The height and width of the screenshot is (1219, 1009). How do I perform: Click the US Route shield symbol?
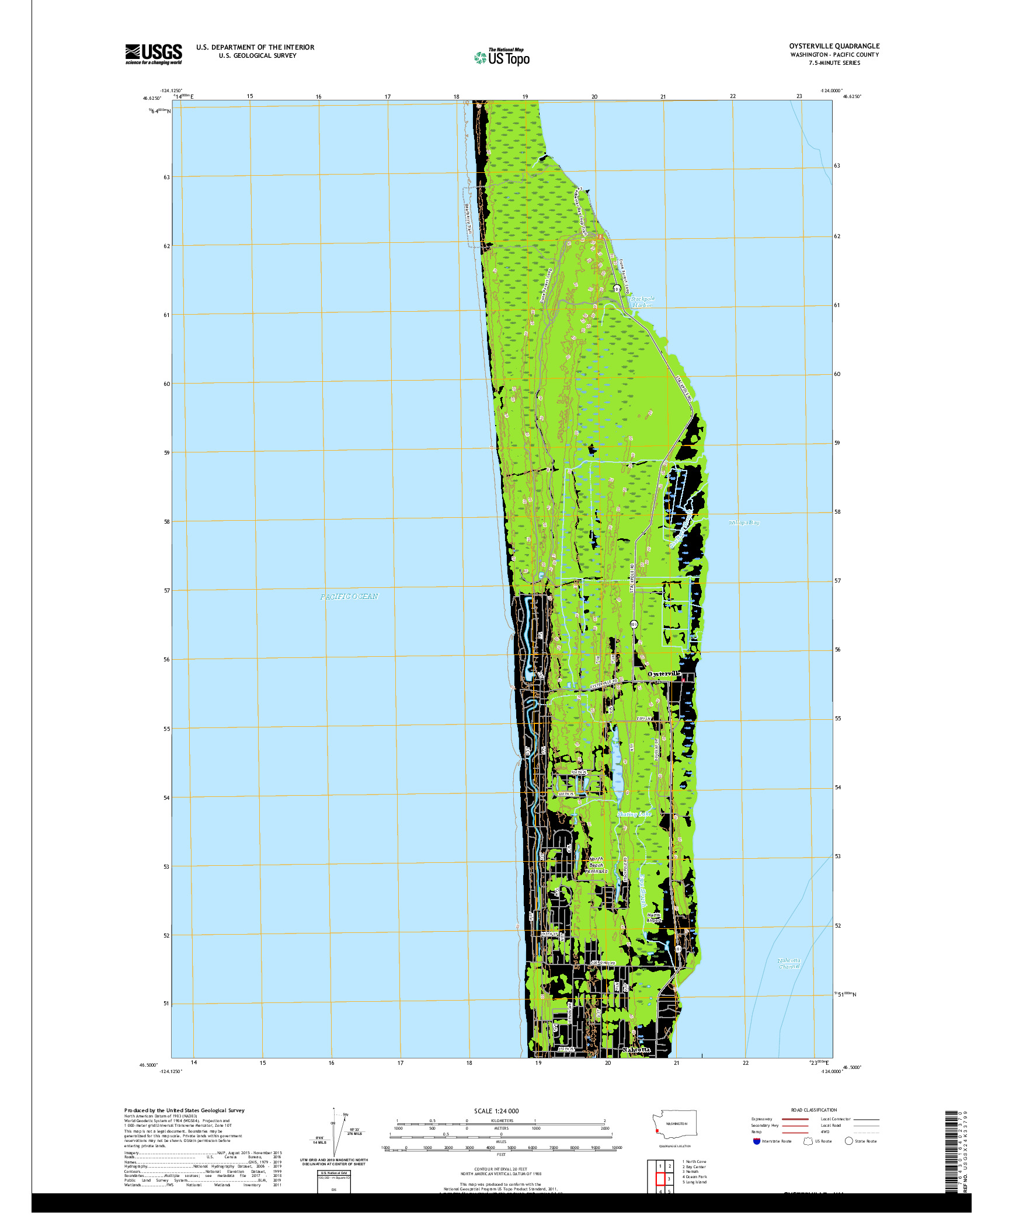click(808, 1141)
